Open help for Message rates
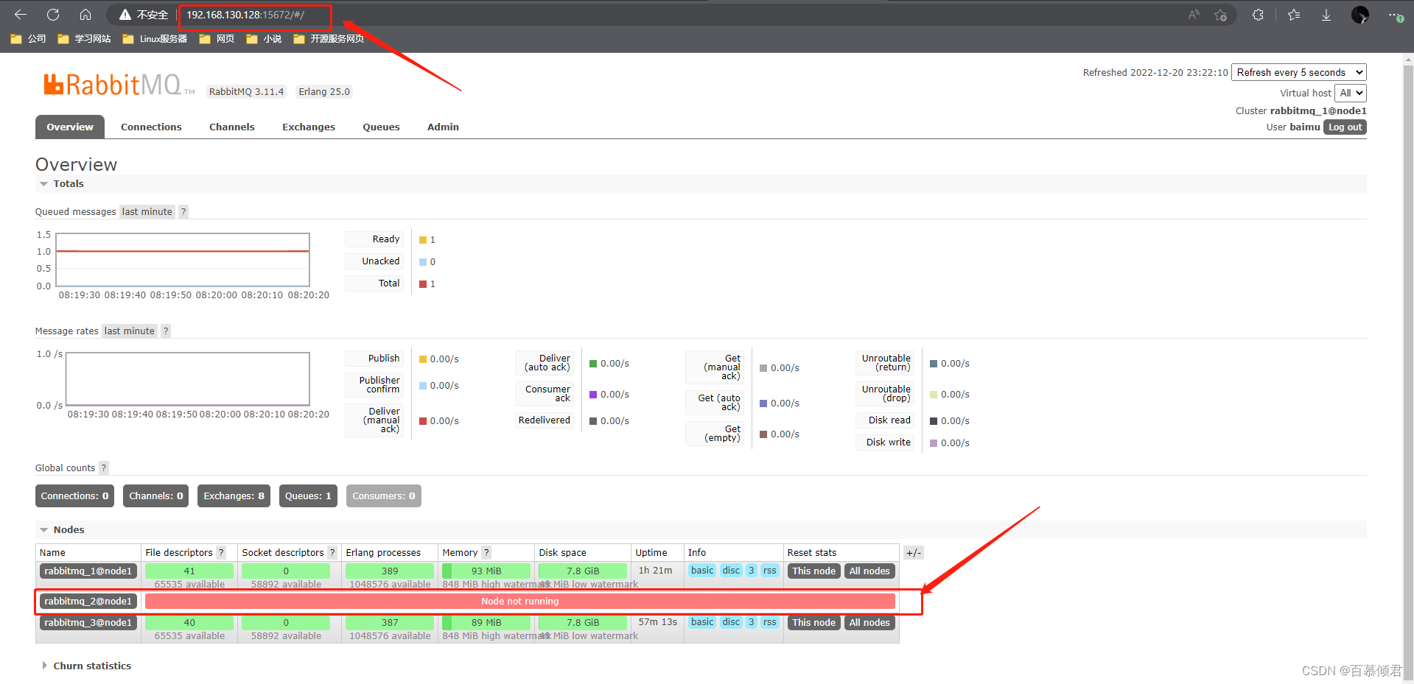Image resolution: width=1414 pixels, height=684 pixels. click(x=166, y=331)
